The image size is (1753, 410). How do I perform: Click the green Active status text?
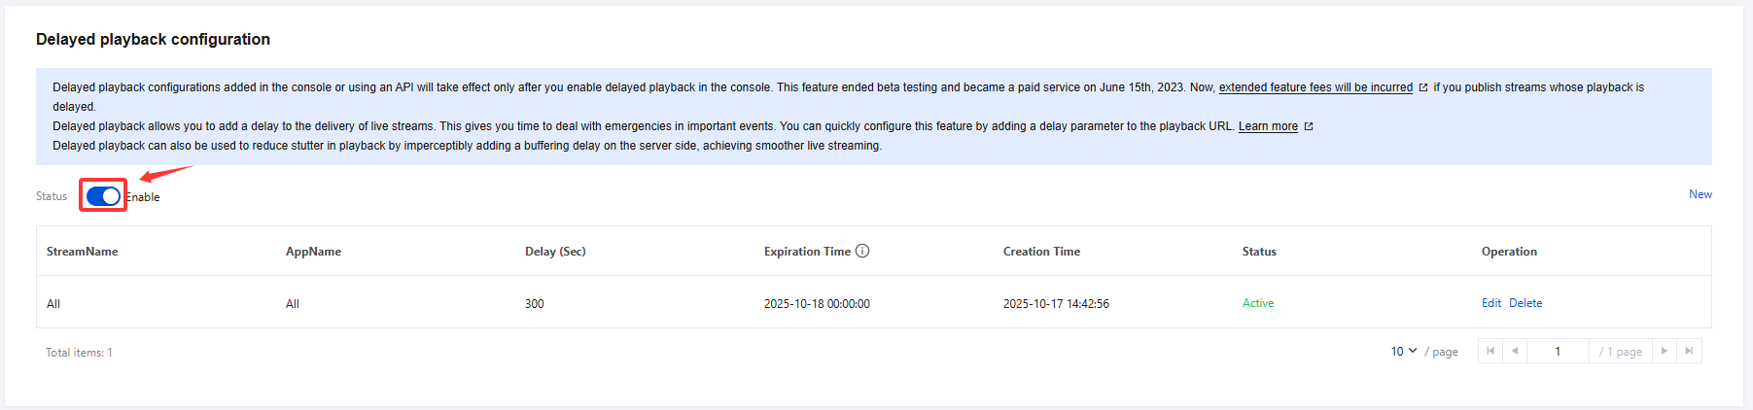point(1258,303)
